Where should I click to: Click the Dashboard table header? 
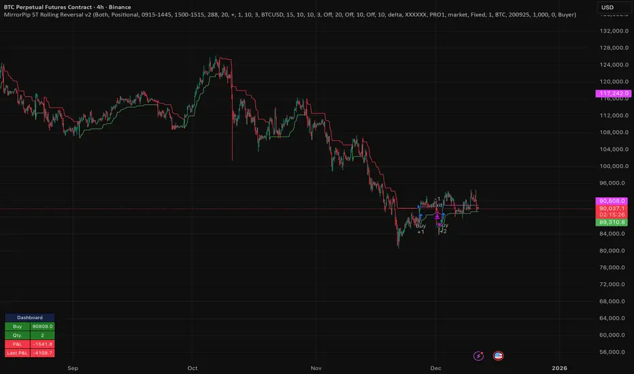coord(29,318)
